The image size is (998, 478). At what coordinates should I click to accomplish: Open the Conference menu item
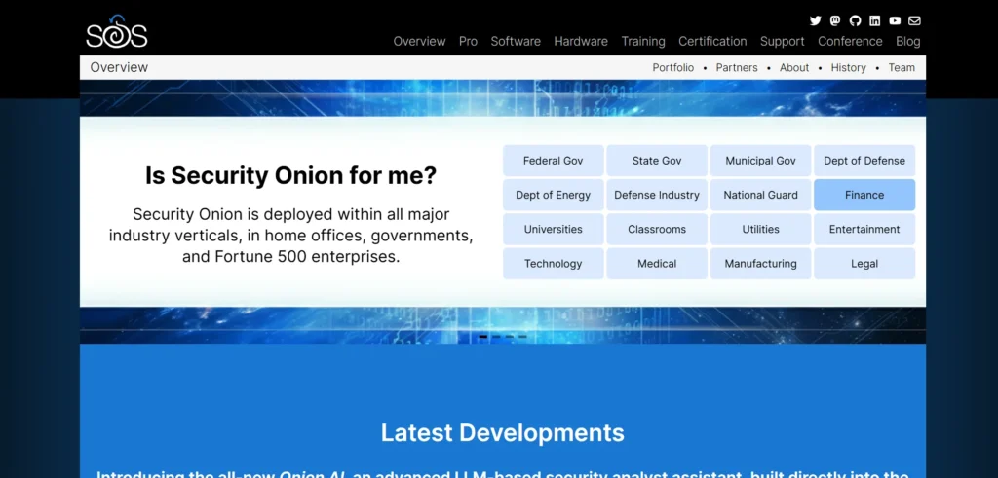pyautogui.click(x=850, y=41)
